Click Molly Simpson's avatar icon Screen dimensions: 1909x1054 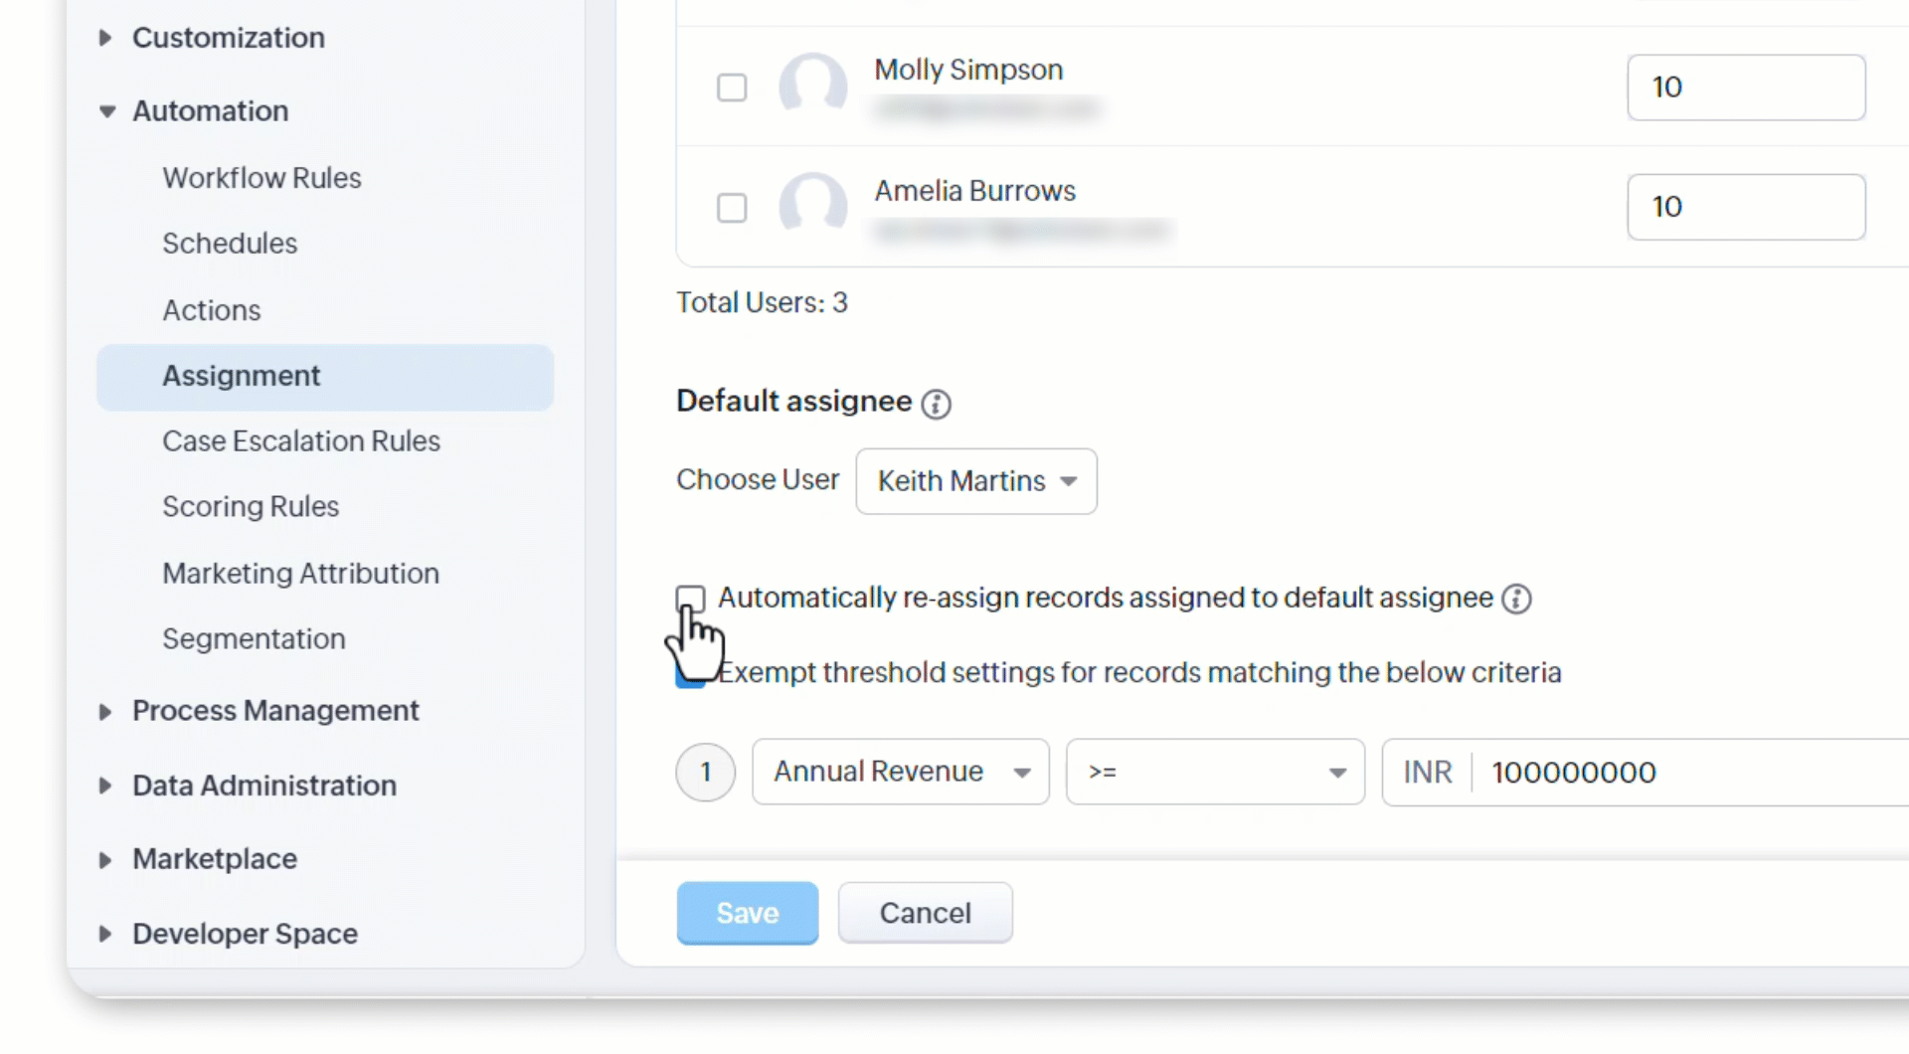[x=812, y=87]
